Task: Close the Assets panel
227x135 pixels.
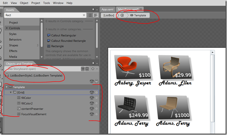Action: point(97,10)
